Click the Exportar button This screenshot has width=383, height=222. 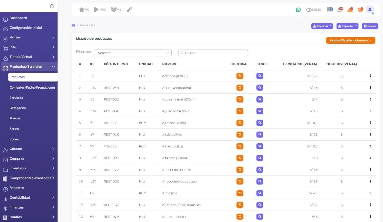coord(322,26)
